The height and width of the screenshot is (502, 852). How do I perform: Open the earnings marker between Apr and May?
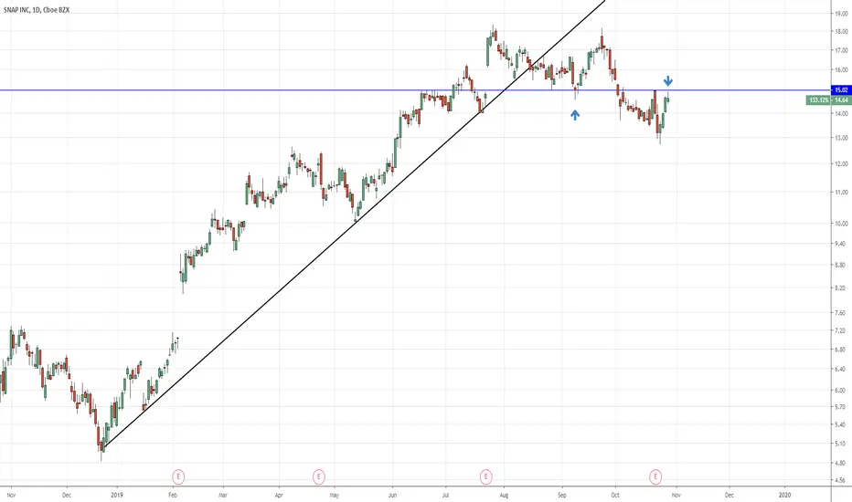(x=319, y=477)
